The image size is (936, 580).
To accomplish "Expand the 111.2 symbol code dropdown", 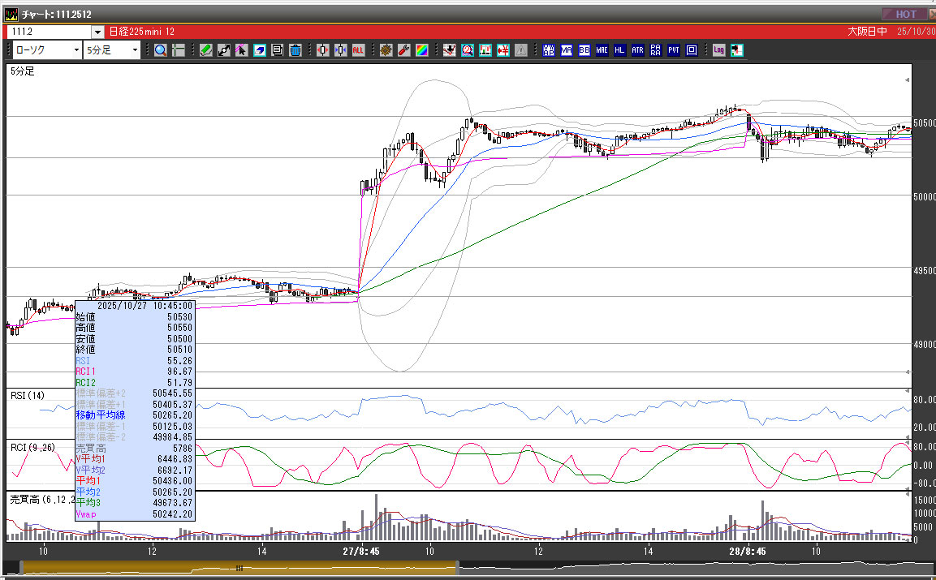I will click(98, 32).
